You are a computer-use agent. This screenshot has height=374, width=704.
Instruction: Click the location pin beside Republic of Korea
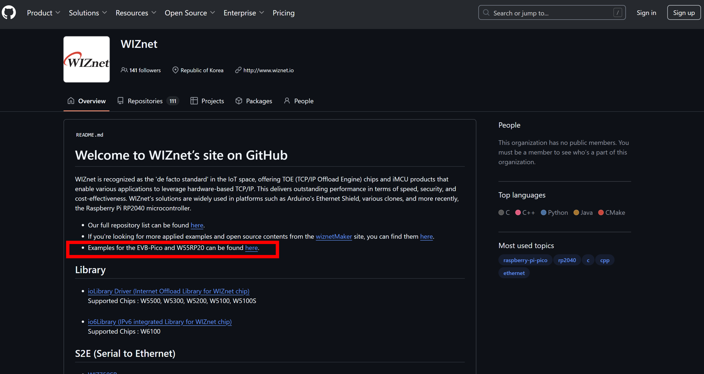click(x=175, y=70)
